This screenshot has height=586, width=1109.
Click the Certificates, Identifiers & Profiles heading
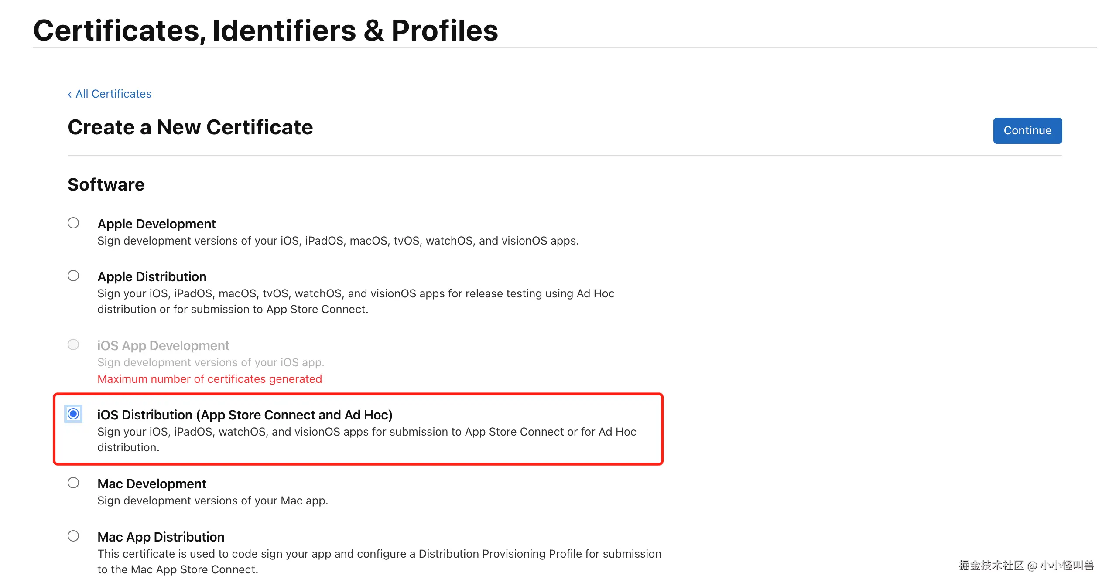(x=265, y=31)
